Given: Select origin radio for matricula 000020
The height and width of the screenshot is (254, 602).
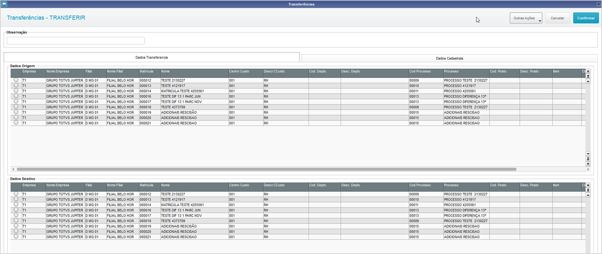Looking at the screenshot, I should (16, 117).
